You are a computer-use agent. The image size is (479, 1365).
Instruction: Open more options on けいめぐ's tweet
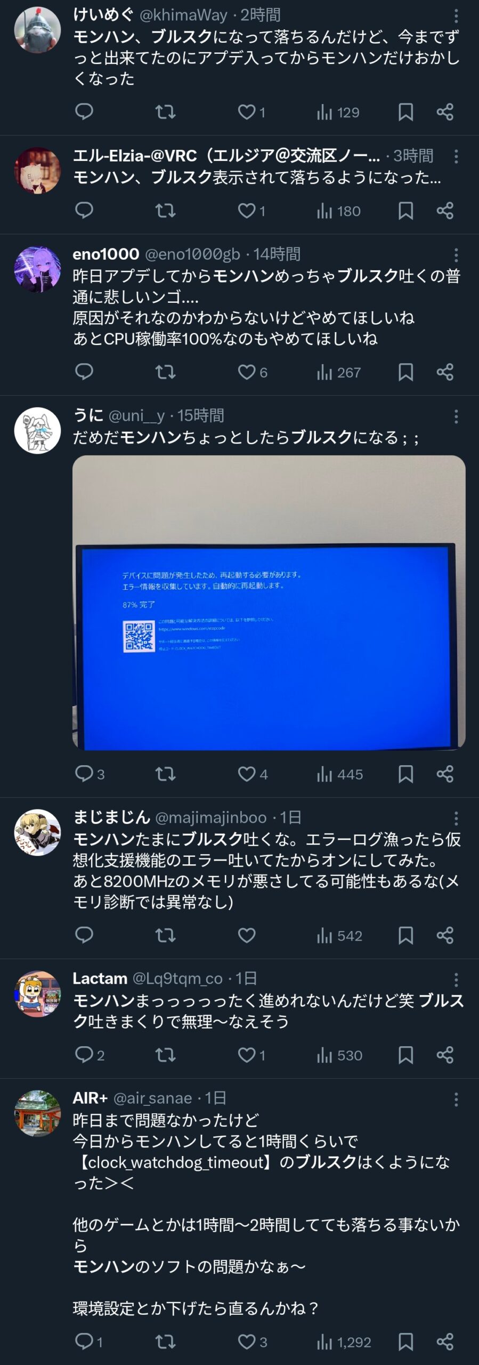456,16
